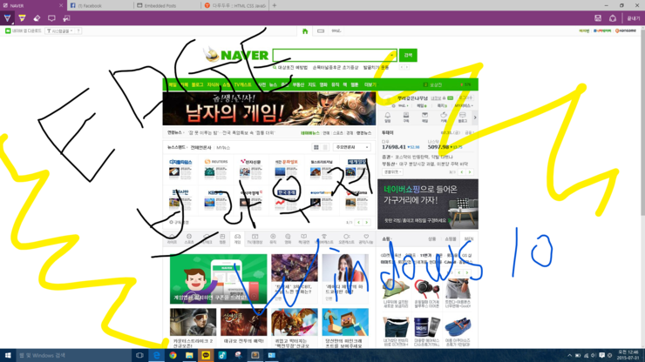Image resolution: width=645 pixels, height=362 pixels.
Task: Open the taskbar clock showing 12:46
Action: (x=628, y=355)
